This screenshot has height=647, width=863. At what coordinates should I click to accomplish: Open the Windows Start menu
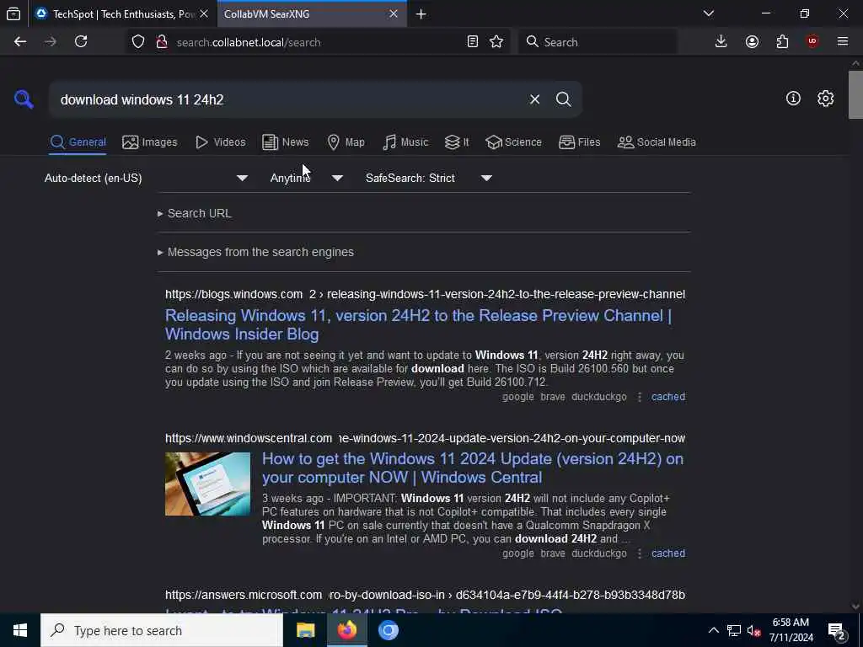[x=20, y=630]
